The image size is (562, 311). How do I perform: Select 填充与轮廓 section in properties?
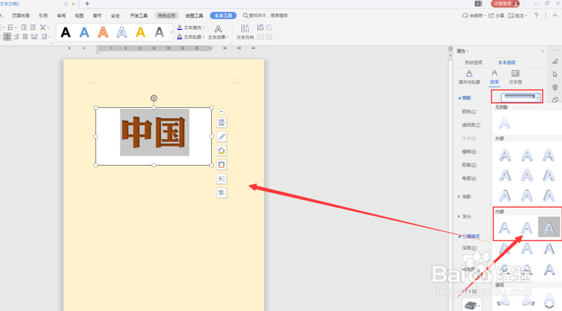coord(469,77)
